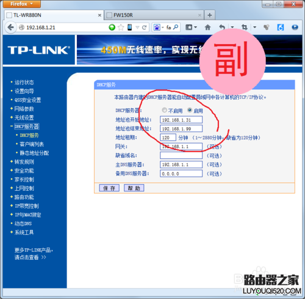Image resolution: width=305 pixels, height=299 pixels.
Task: Click the empty 缺省域名 field
Action: tap(181, 155)
